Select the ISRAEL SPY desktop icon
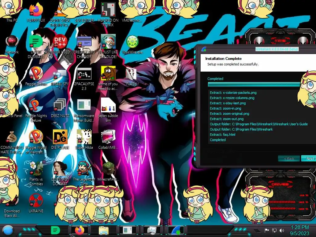The width and height of the screenshot is (316, 237). pyautogui.click(x=60, y=76)
